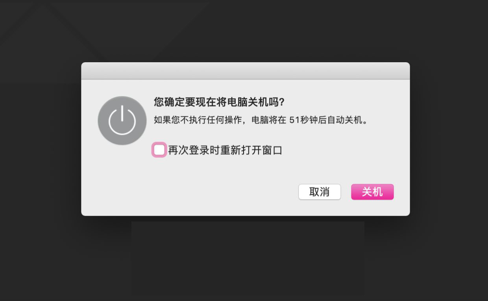Confirm shutdown with the pink 关机 button
Screen dimensions: 488x301
click(372, 192)
